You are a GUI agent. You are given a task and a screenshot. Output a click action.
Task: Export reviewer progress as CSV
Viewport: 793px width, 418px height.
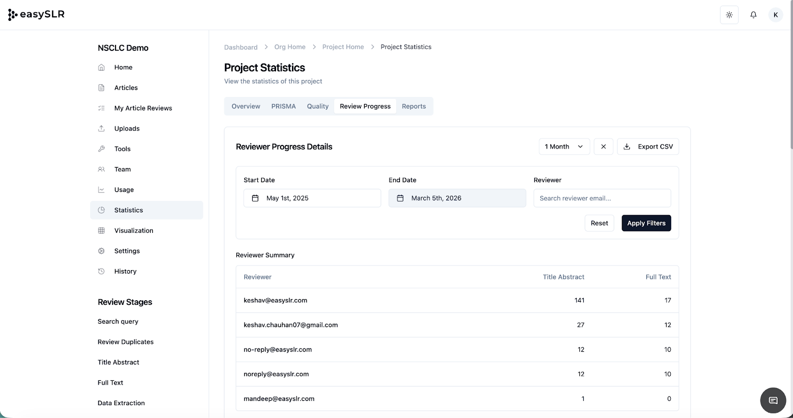tap(647, 146)
